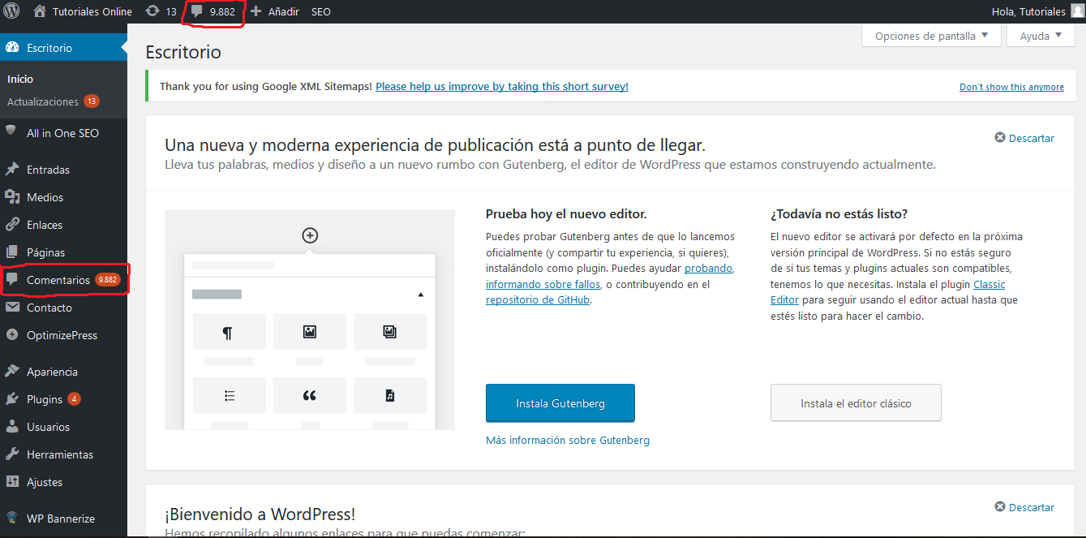The width and height of the screenshot is (1086, 538).
Task: Follow the Classic Editor plugin link
Action: [x=887, y=292]
